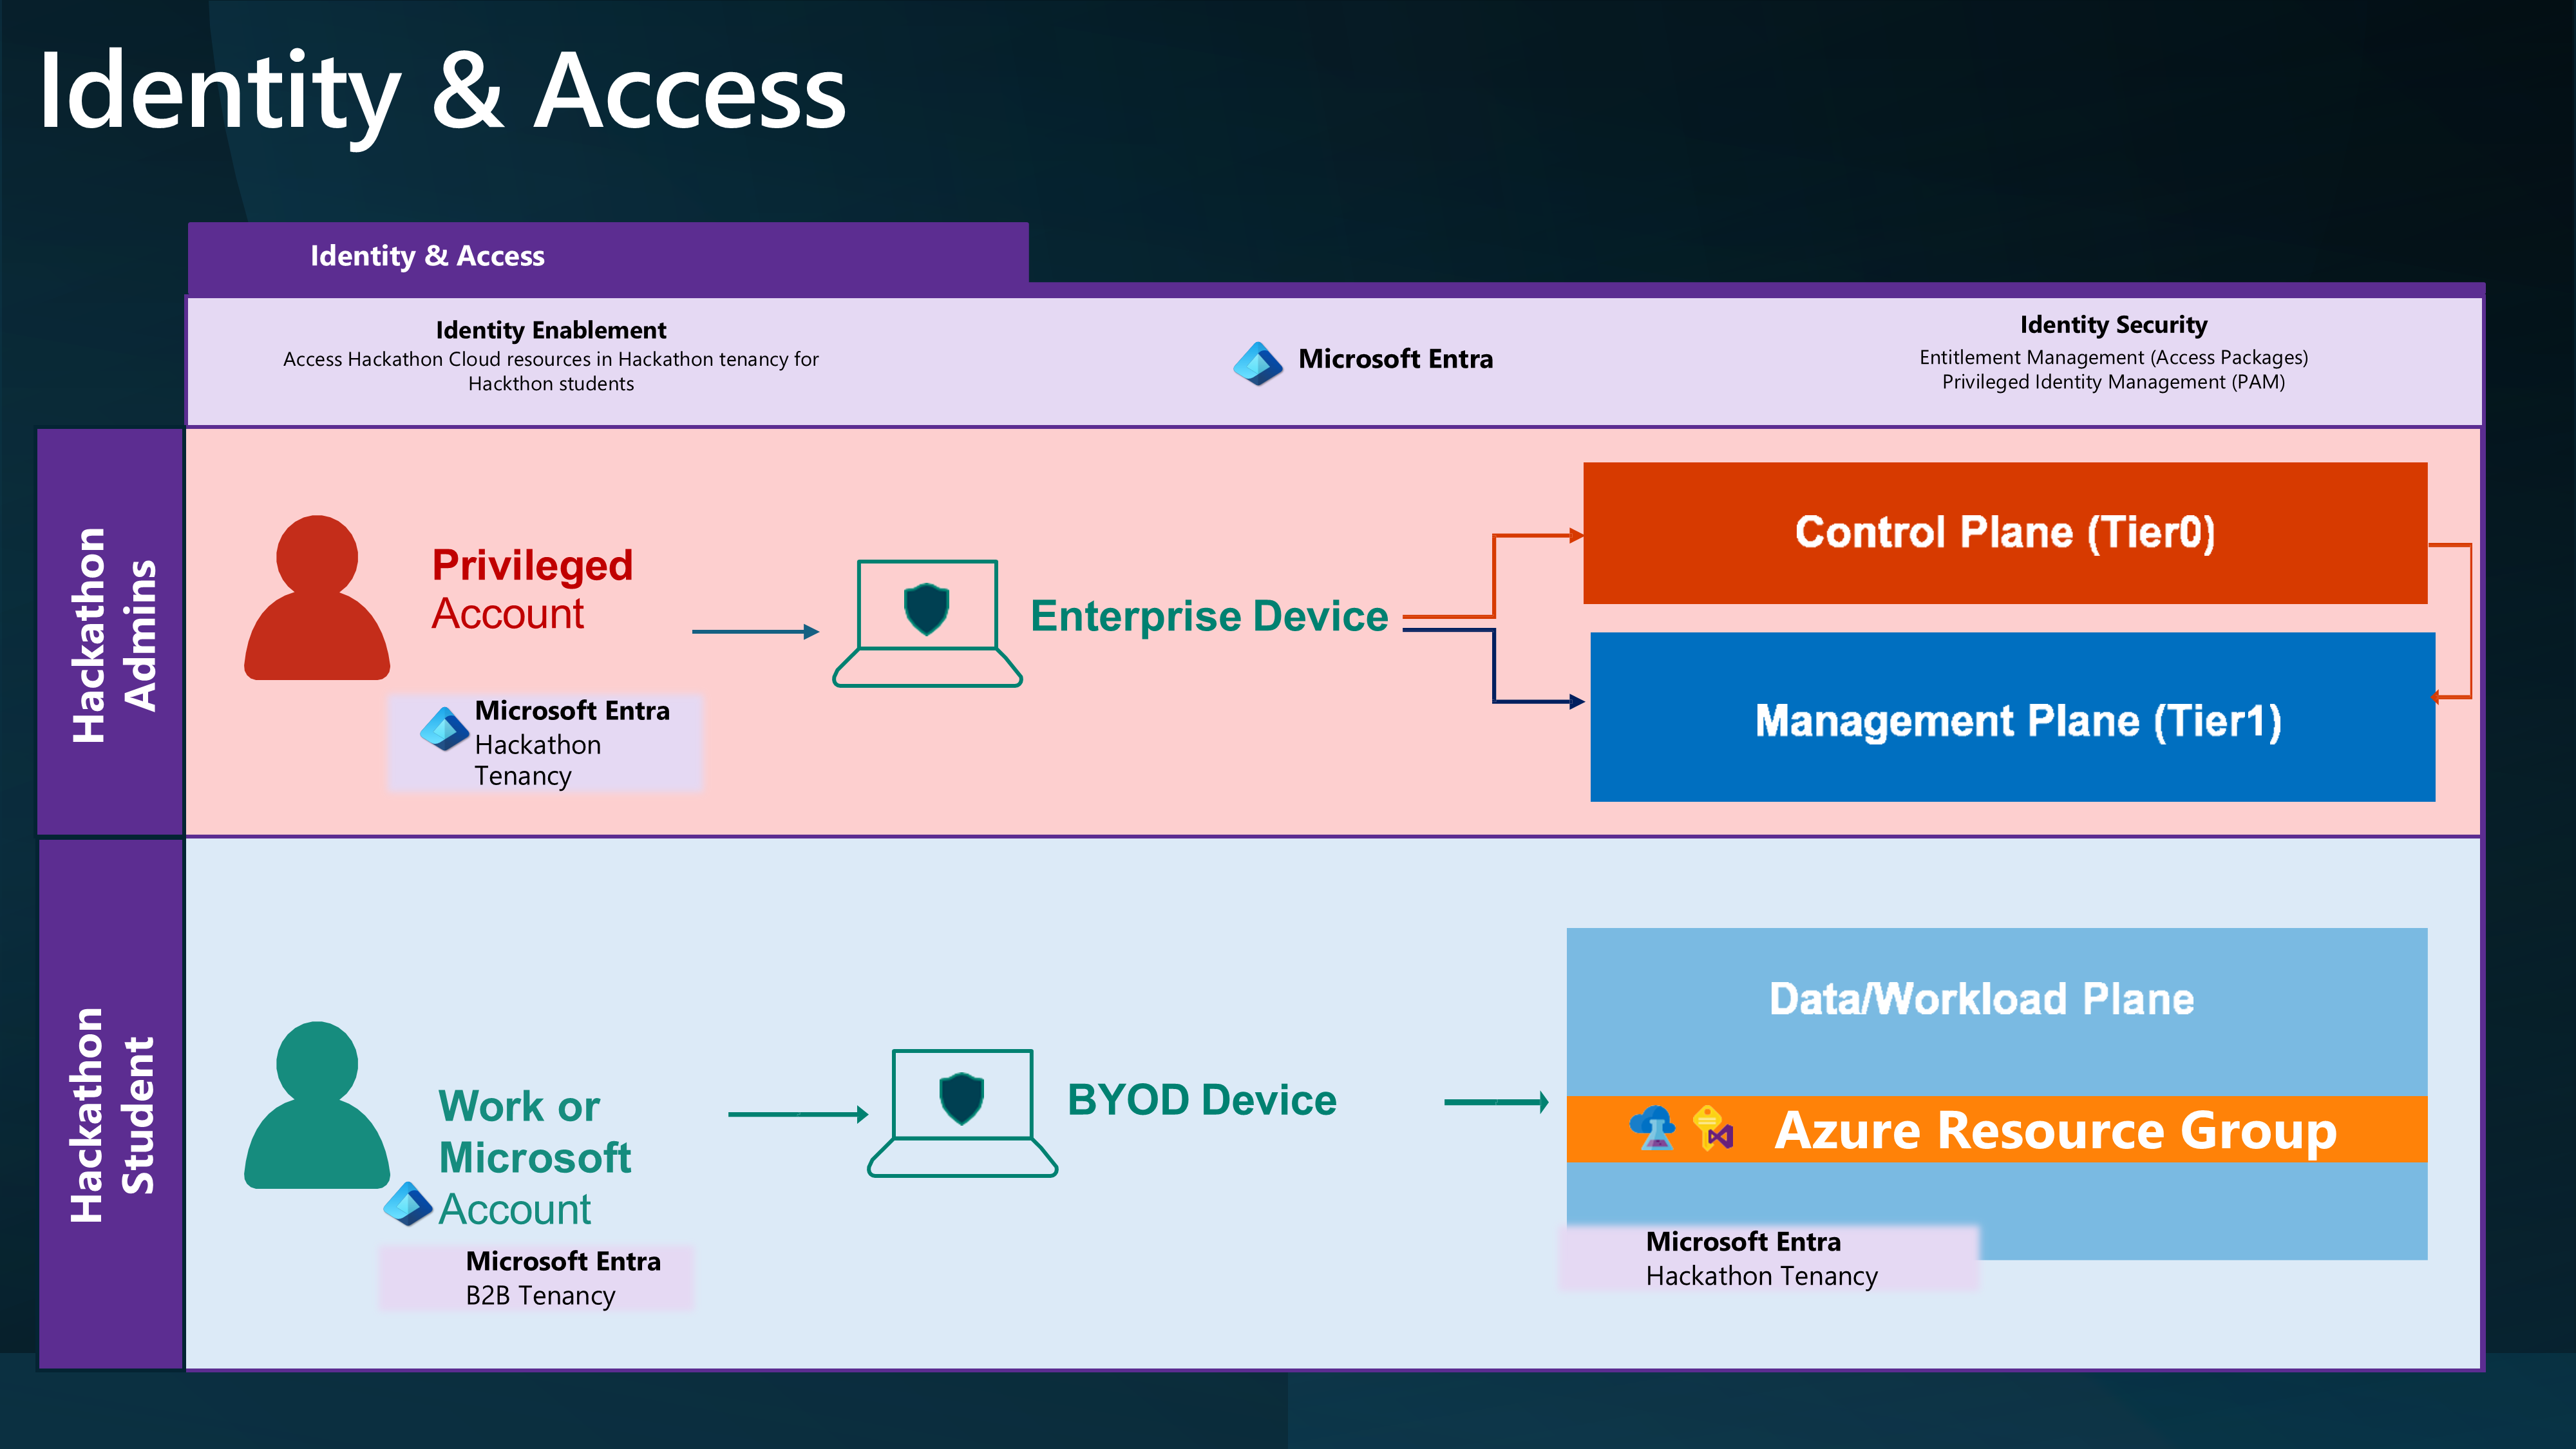Click 'Microsoft Entra' text in header band
The height and width of the screenshot is (1449, 2576).
click(x=1395, y=359)
